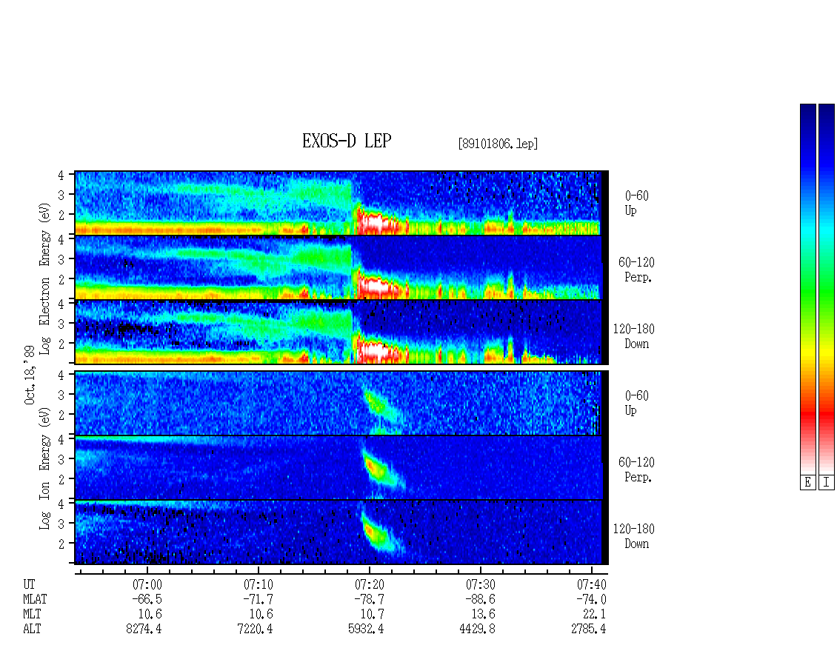Select the MLT value 10.7
837x648 pixels.
click(372, 615)
